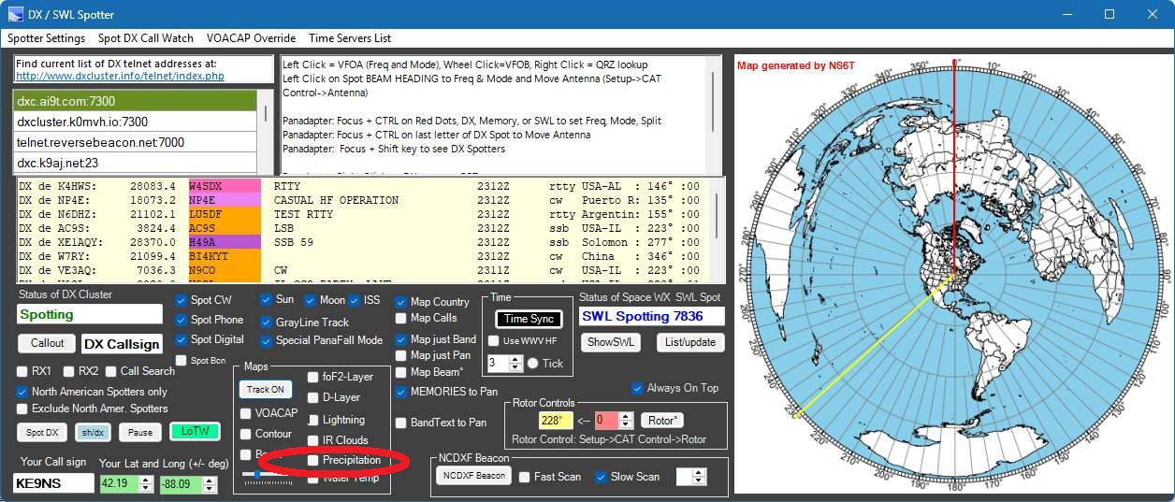This screenshot has width=1175, height=502.
Task: Enable the RX2 checkbox
Action: coord(69,371)
